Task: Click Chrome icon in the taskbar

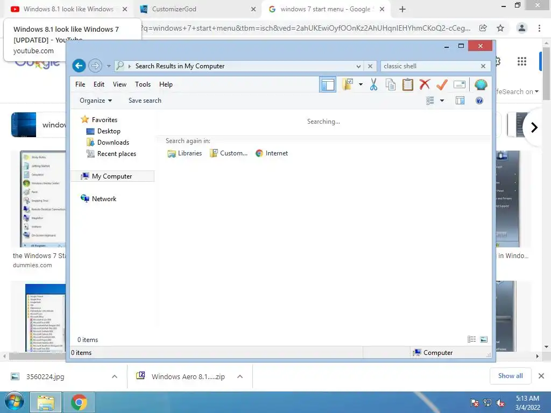Action: [x=79, y=402]
